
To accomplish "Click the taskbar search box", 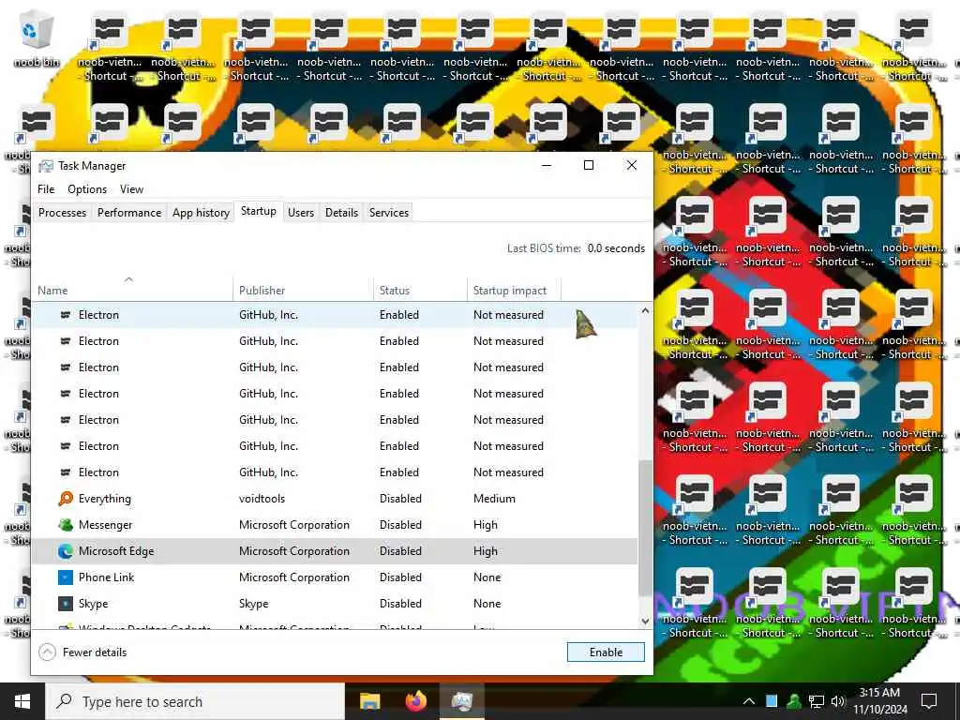I will pyautogui.click(x=195, y=701).
